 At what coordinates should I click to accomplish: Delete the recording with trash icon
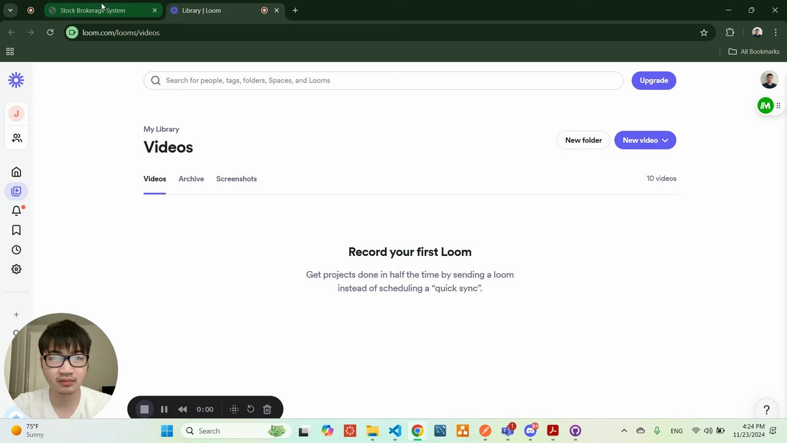point(267,409)
